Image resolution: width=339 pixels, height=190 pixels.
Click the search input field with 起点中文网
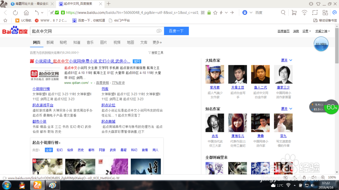93,31
